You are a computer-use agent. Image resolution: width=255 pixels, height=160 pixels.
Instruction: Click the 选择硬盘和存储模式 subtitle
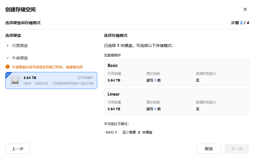23,23
